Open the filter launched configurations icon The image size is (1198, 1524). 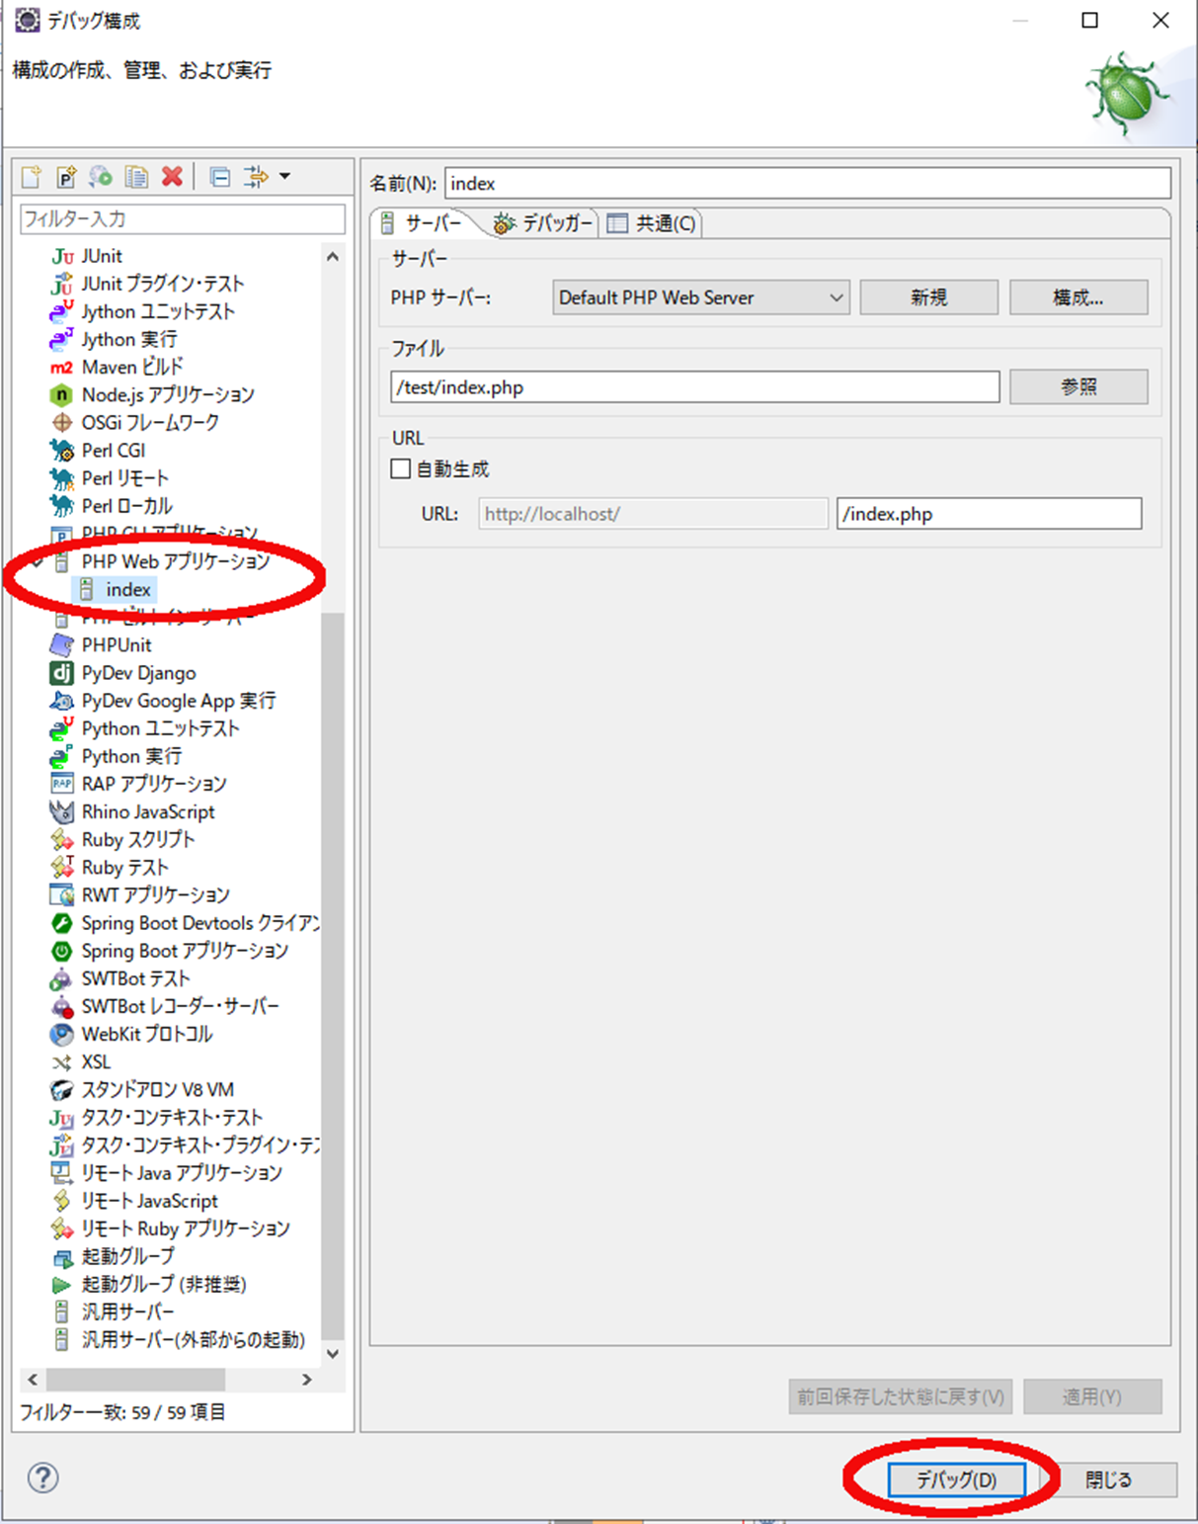pos(255,177)
